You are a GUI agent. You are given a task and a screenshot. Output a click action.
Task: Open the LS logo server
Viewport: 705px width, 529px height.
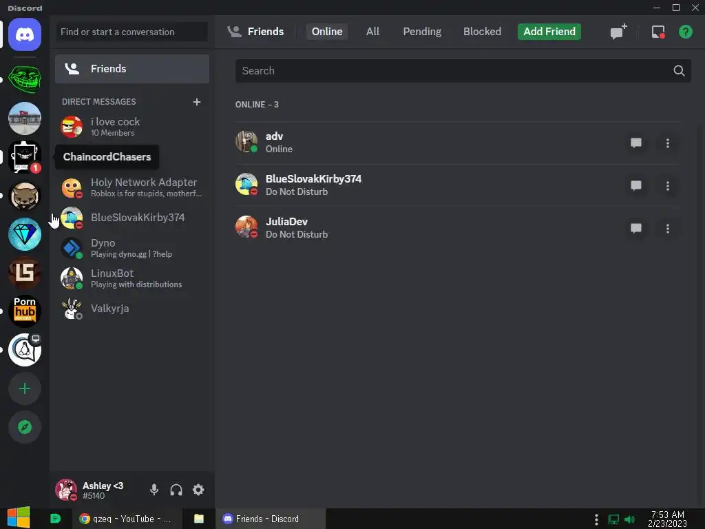click(25, 273)
